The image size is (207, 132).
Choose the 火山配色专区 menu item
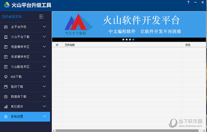tap(25, 67)
